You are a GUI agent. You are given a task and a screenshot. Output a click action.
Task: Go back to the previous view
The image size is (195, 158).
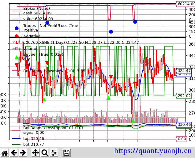click(14, 153)
